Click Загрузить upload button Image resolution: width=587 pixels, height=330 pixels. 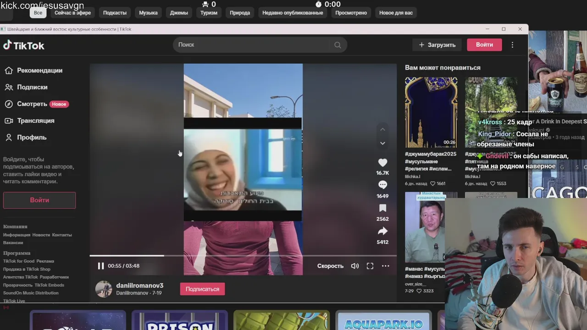coord(437,45)
